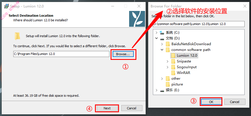The width and height of the screenshot is (251, 116).
Task: Click the folder path field in Browse For Folder
Action: click(199, 24)
